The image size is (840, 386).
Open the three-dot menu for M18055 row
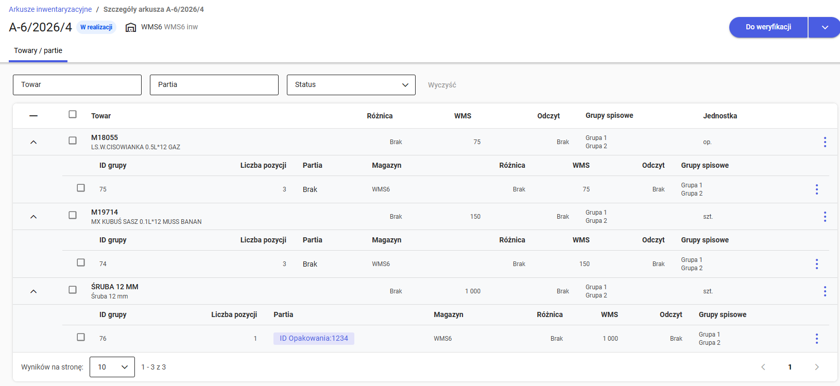point(825,142)
